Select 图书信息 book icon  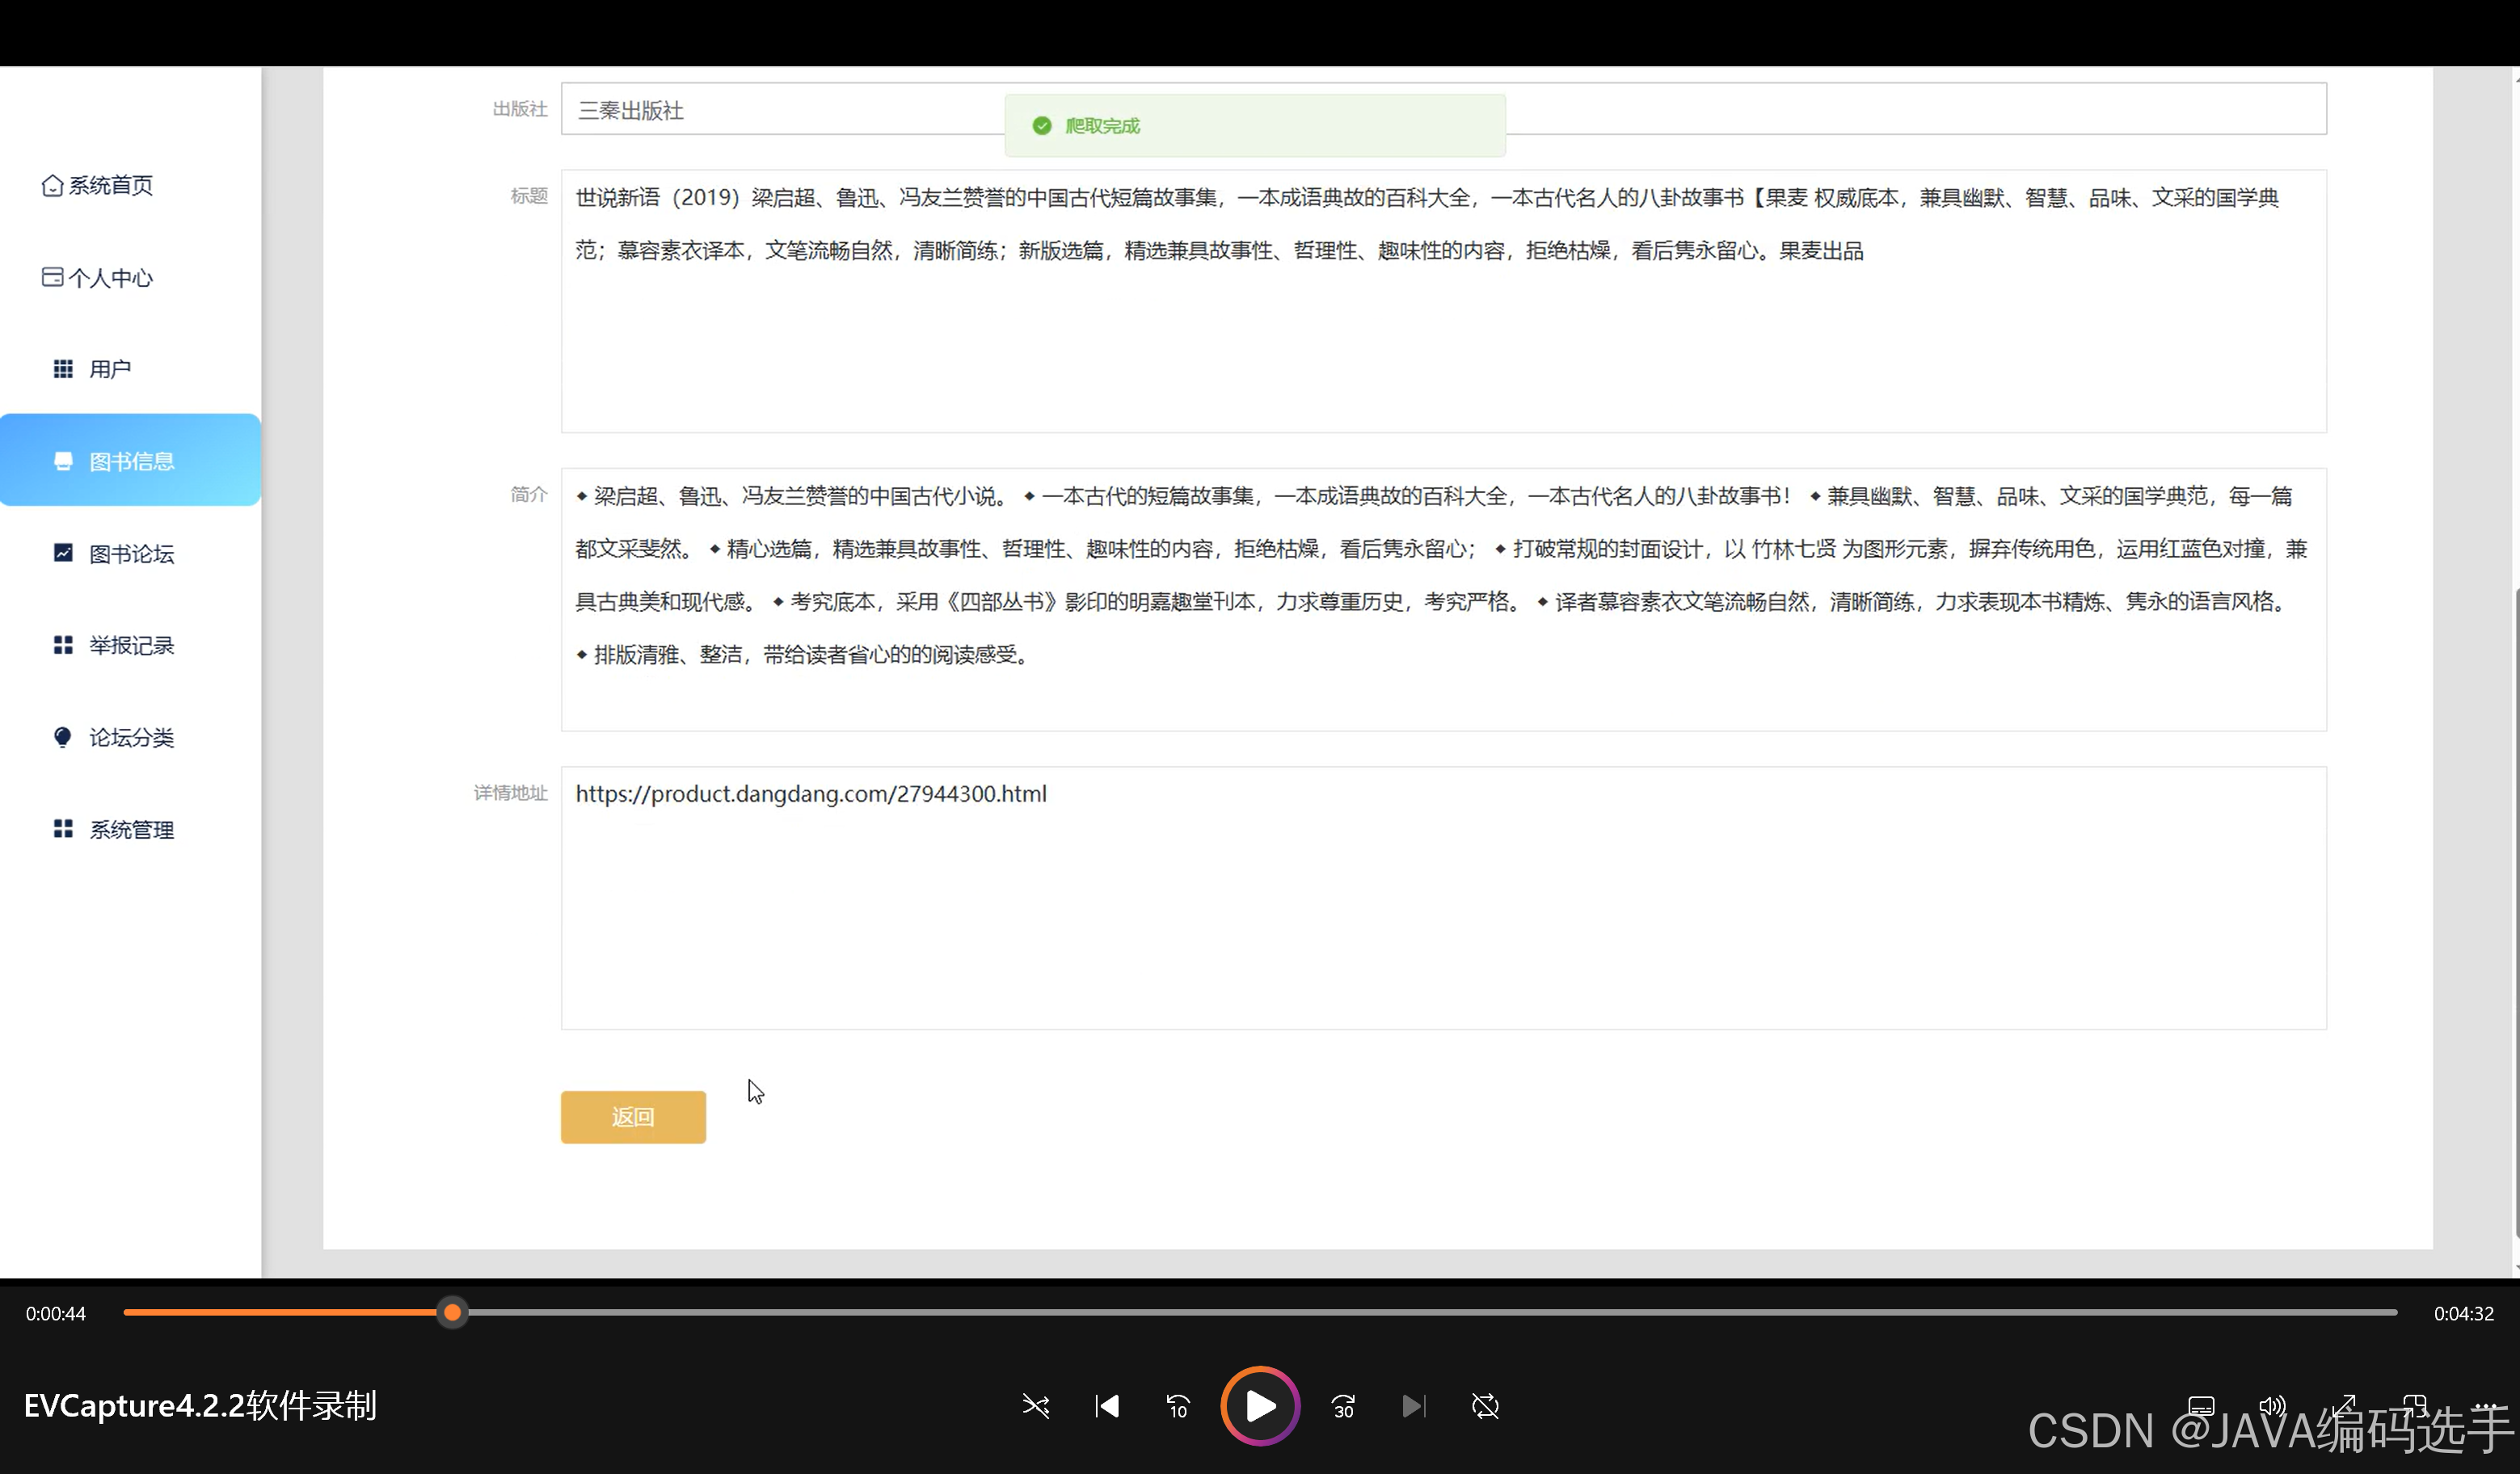pyautogui.click(x=63, y=461)
